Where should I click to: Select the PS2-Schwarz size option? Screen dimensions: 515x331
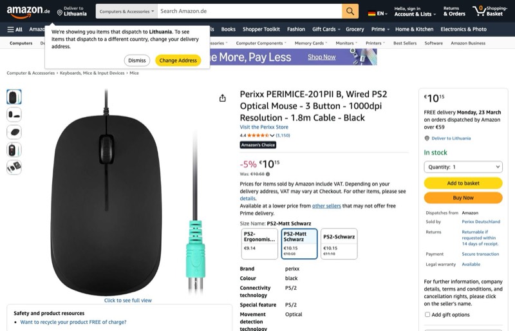339,244
